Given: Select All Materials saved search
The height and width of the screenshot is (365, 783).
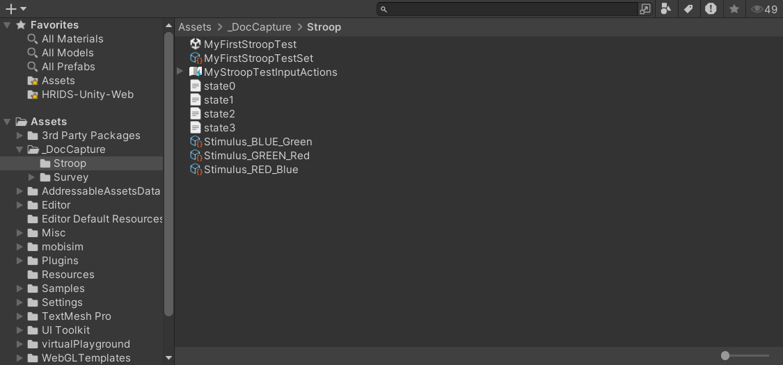Looking at the screenshot, I should pos(72,39).
